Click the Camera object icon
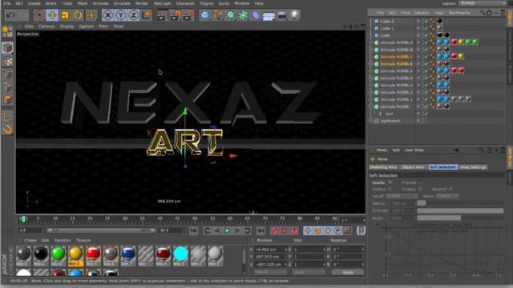Image resolution: width=513 pixels, height=288 pixels. pyautogui.click(x=282, y=15)
